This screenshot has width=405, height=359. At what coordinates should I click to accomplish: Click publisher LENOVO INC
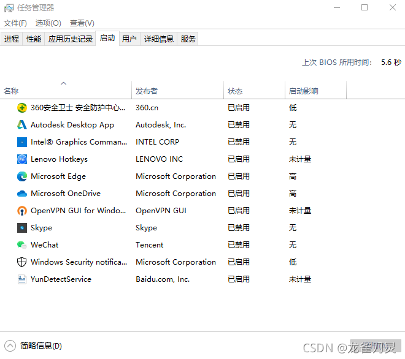[160, 159]
